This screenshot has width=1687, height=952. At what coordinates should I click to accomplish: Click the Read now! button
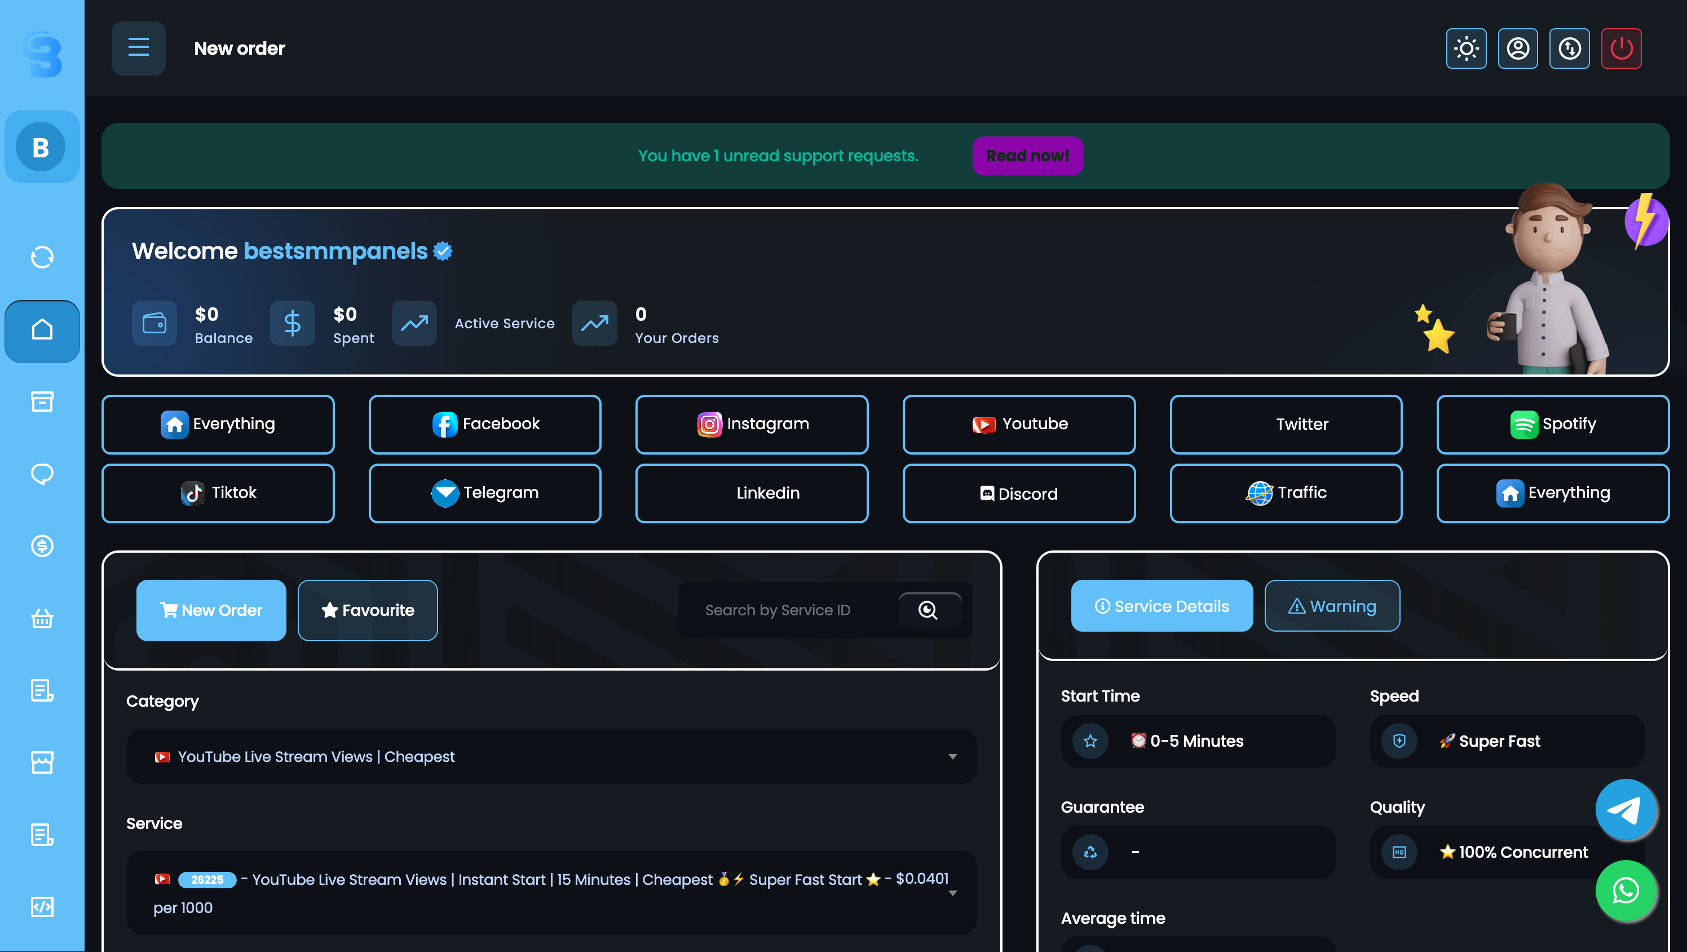(1027, 156)
